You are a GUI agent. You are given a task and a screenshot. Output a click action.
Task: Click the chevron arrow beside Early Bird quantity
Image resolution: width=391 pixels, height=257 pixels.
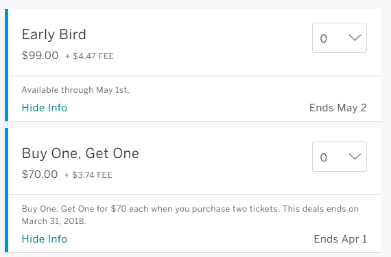tap(355, 38)
